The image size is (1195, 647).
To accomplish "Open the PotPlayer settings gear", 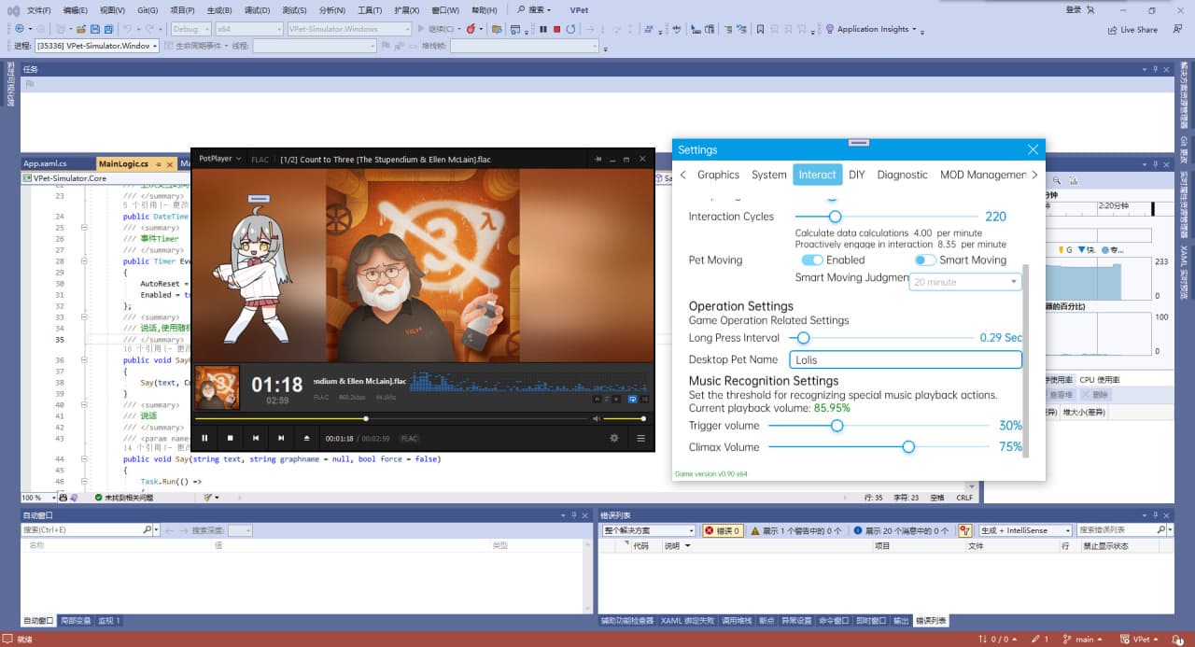I will tap(614, 438).
